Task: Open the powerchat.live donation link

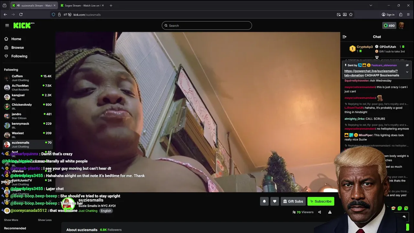Action: (371, 73)
